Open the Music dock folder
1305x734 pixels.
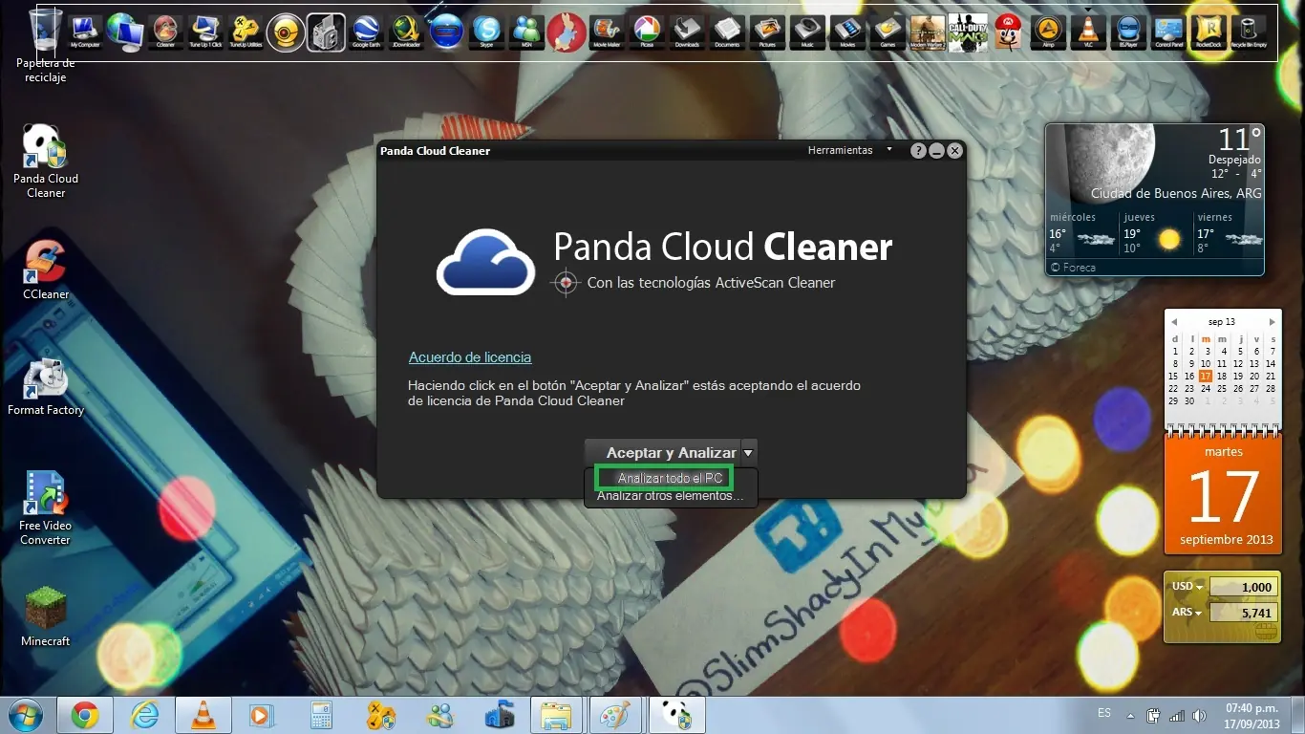click(807, 32)
